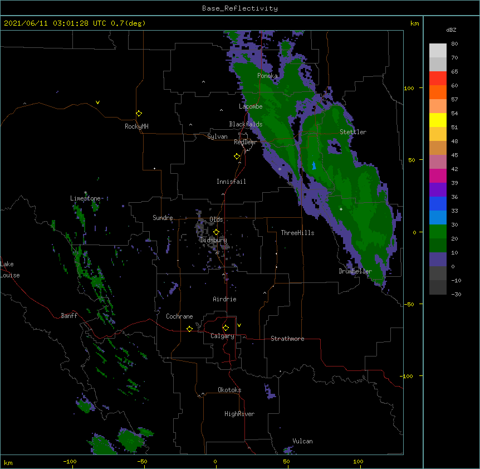Screen dimensions: 480x469
Task: Click the Limestone label
Action: tap(85, 198)
